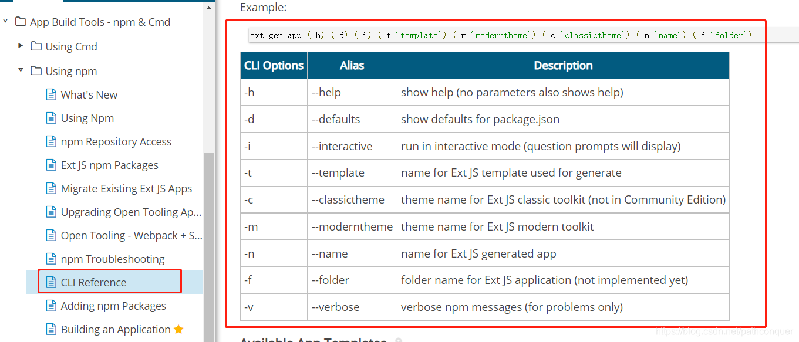Screen dimensions: 799x342
Task: Click the --classictheme alias cell
Action: 352,199
